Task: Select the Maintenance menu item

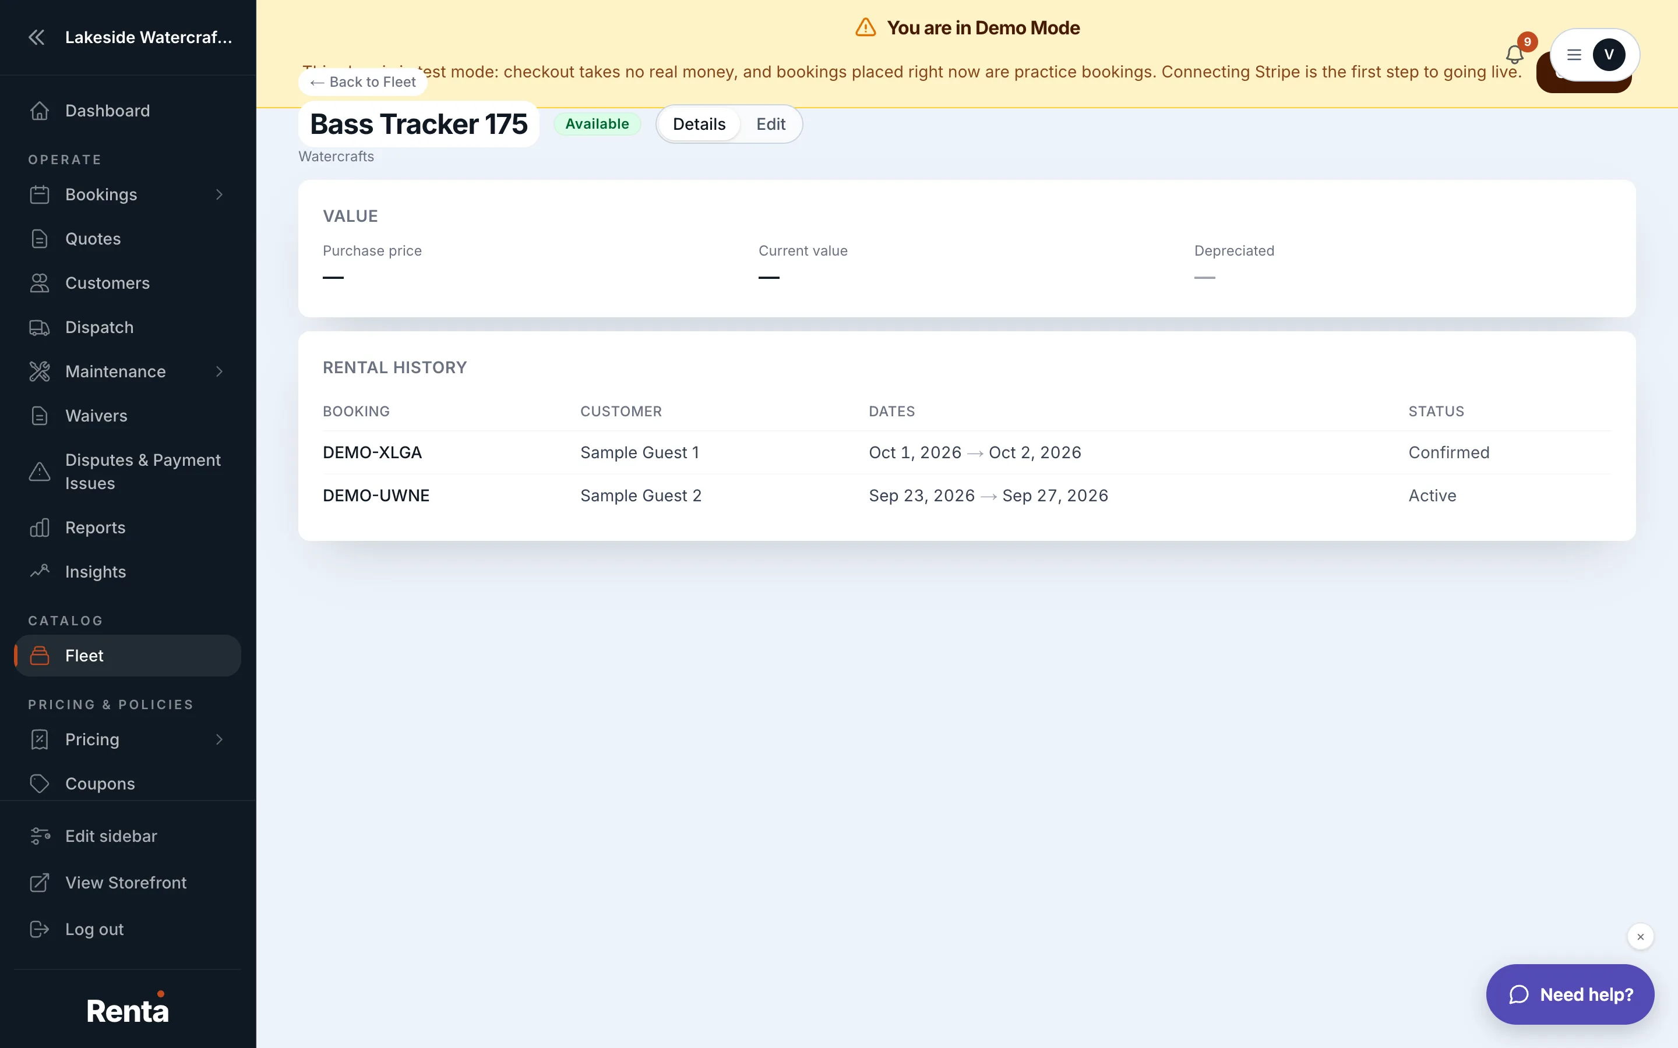Action: (128, 371)
